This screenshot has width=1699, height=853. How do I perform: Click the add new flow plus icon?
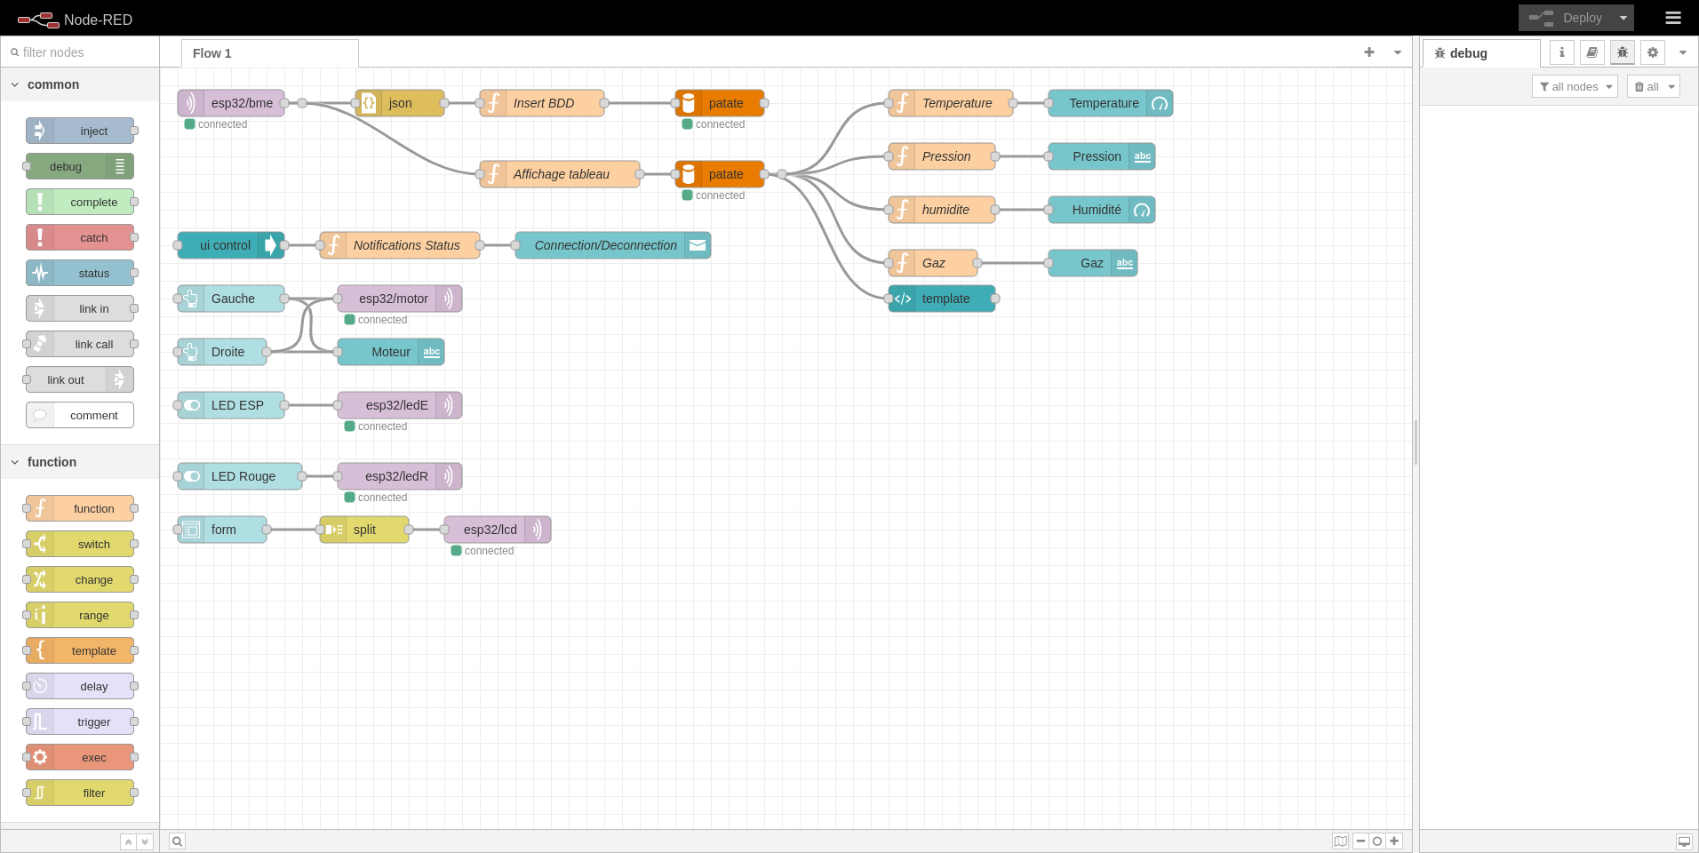pos(1368,52)
